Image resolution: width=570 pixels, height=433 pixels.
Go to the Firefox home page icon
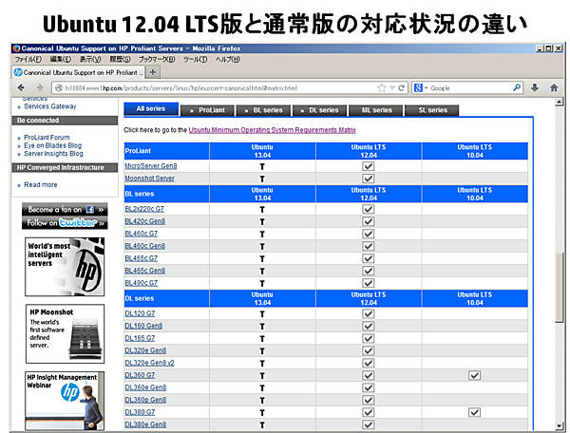point(554,88)
